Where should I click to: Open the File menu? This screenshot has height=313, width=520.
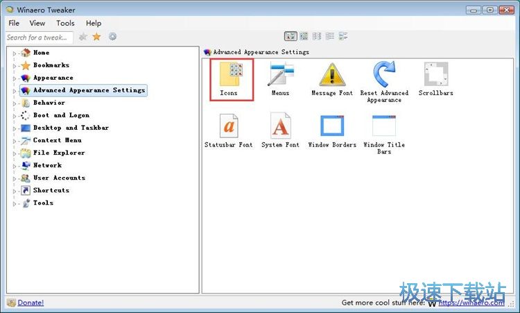14,23
